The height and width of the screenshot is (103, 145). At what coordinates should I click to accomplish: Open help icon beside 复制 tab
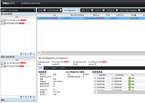coord(45,10)
